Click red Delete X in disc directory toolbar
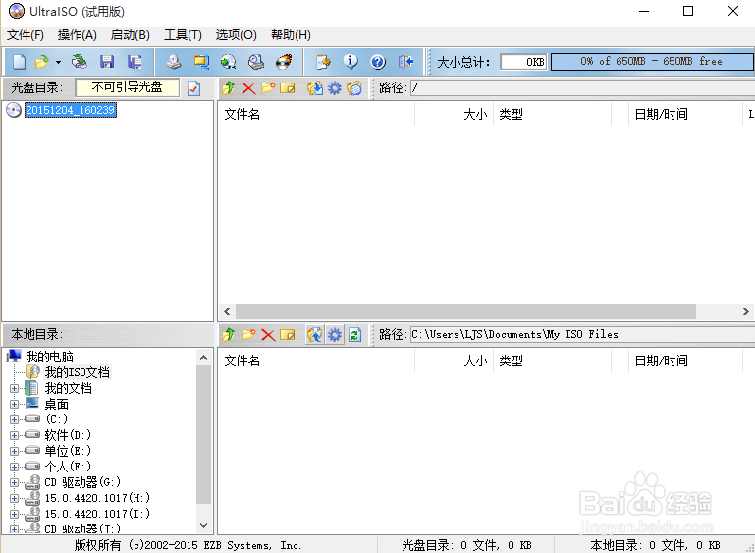 coord(248,88)
